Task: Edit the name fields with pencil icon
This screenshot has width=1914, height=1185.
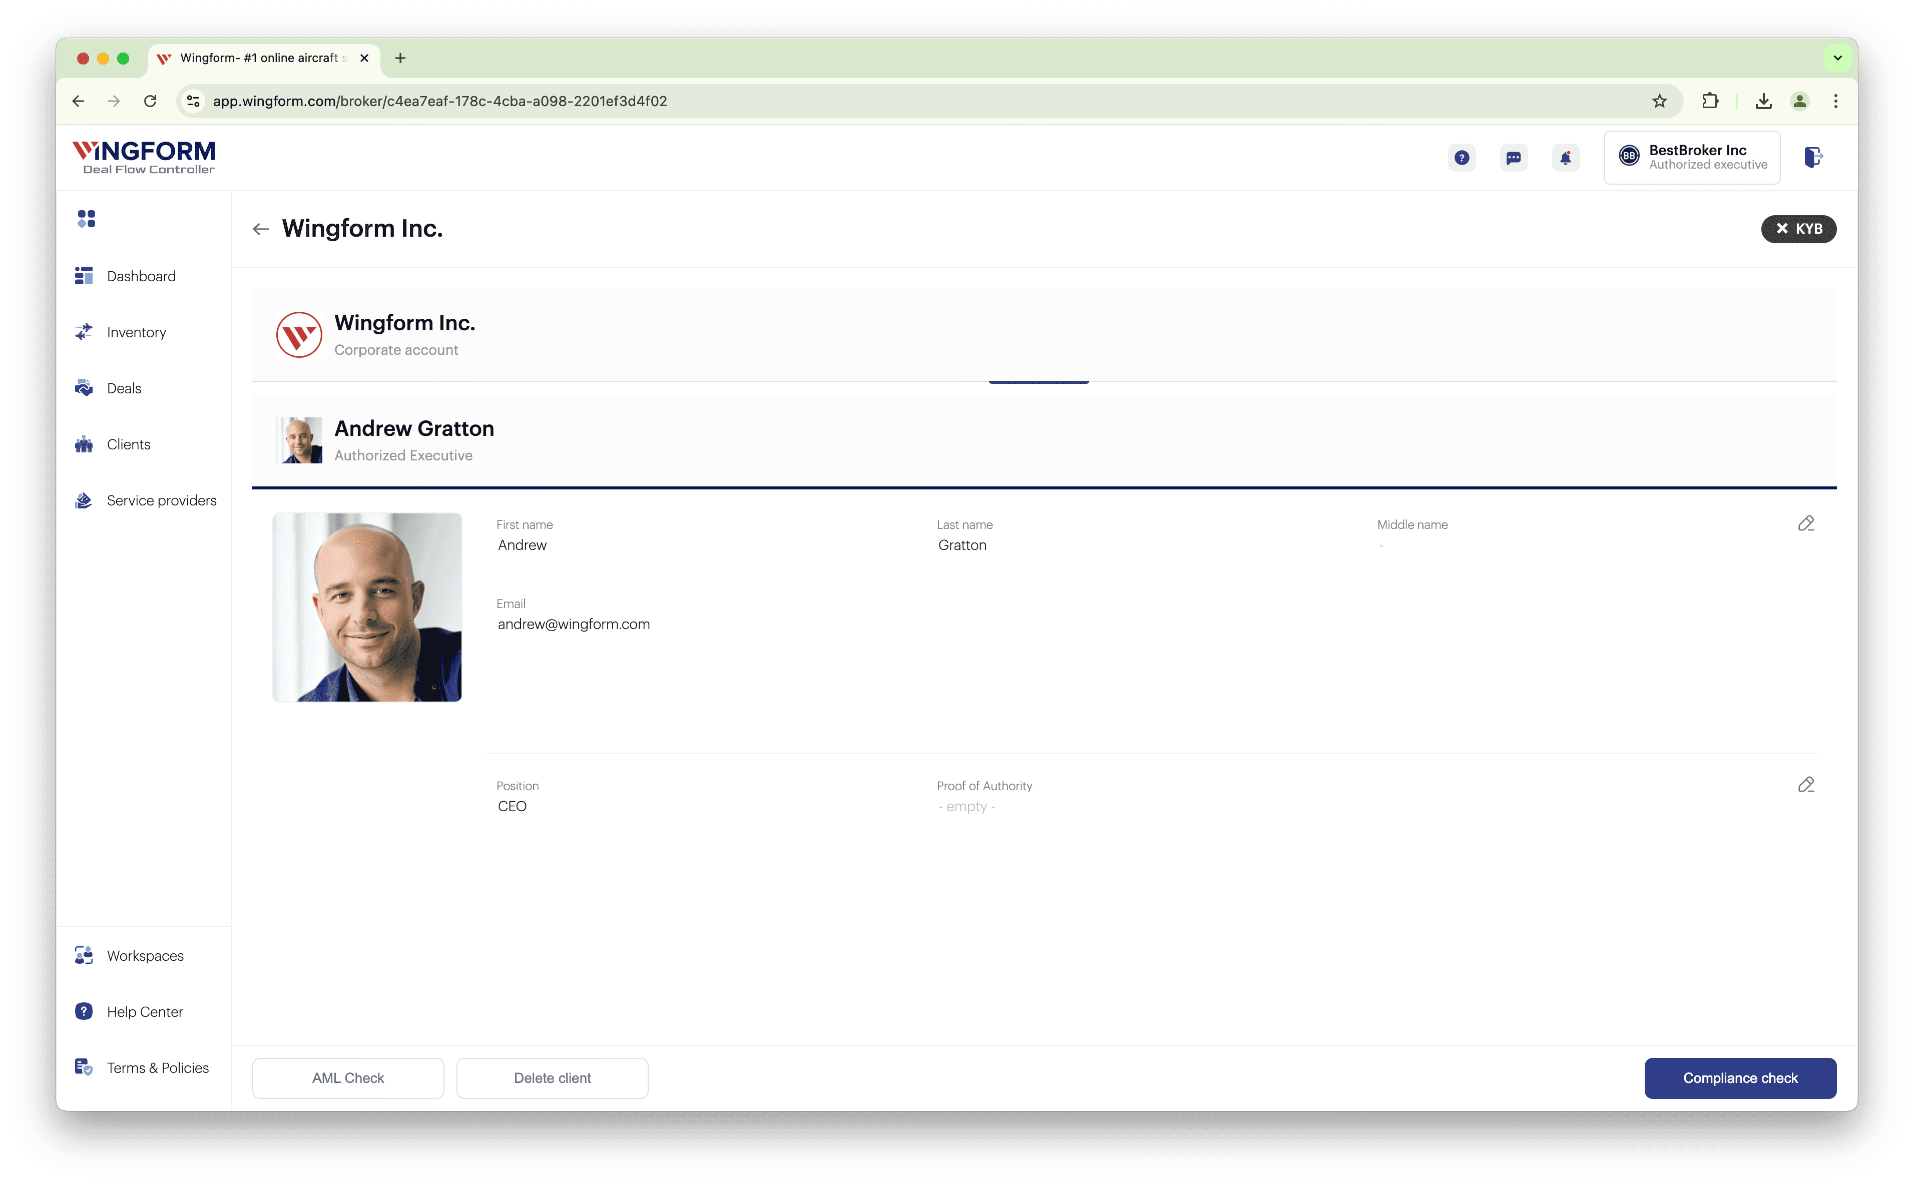Action: coord(1806,523)
